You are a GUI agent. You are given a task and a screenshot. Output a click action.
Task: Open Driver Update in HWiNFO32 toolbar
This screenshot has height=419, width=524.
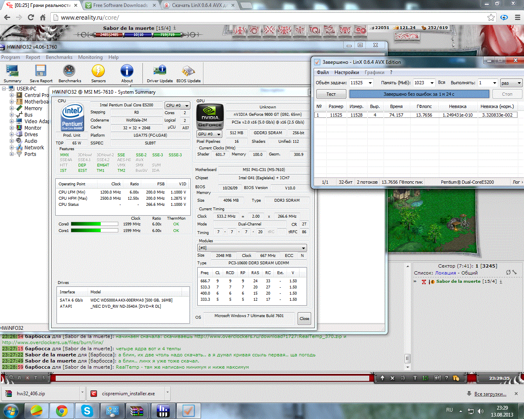(160, 74)
